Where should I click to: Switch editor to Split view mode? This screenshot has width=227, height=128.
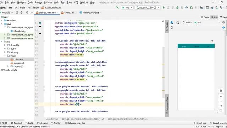pos(214,17)
